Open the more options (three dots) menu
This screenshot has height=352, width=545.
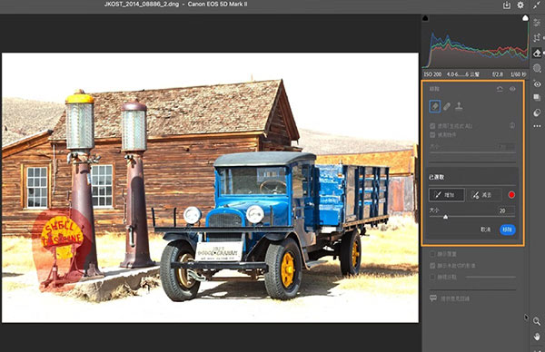[x=537, y=126]
